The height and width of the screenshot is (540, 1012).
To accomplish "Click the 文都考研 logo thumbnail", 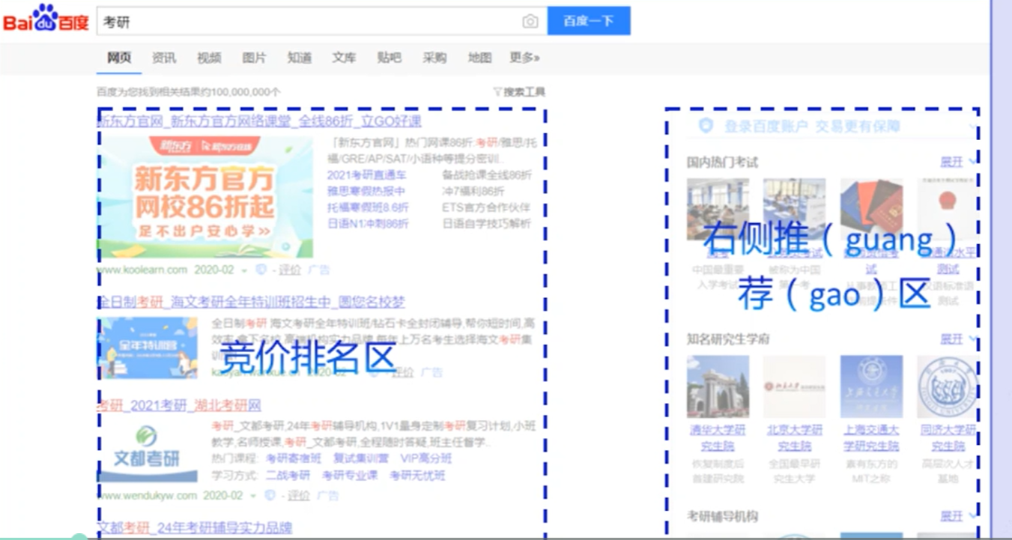I will [148, 452].
